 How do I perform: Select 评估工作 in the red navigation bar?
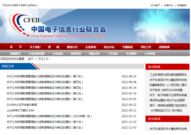(146, 47)
